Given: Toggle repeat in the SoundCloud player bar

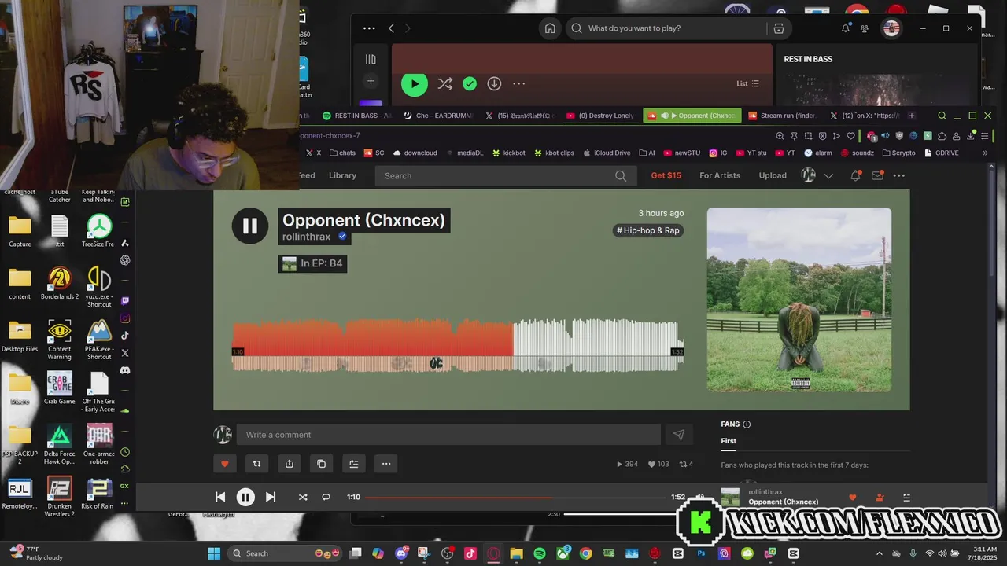Looking at the screenshot, I should pyautogui.click(x=326, y=497).
